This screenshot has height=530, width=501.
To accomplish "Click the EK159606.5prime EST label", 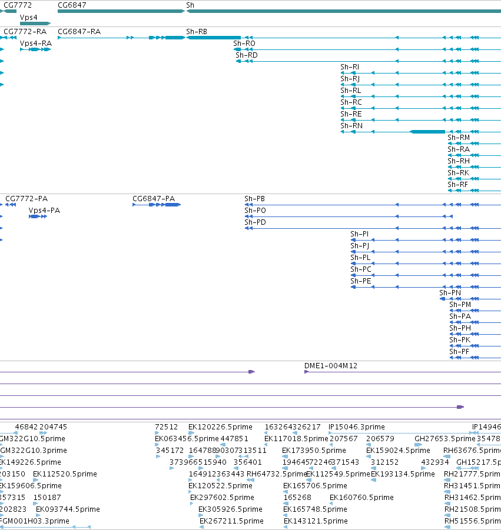I will pos(31,486).
